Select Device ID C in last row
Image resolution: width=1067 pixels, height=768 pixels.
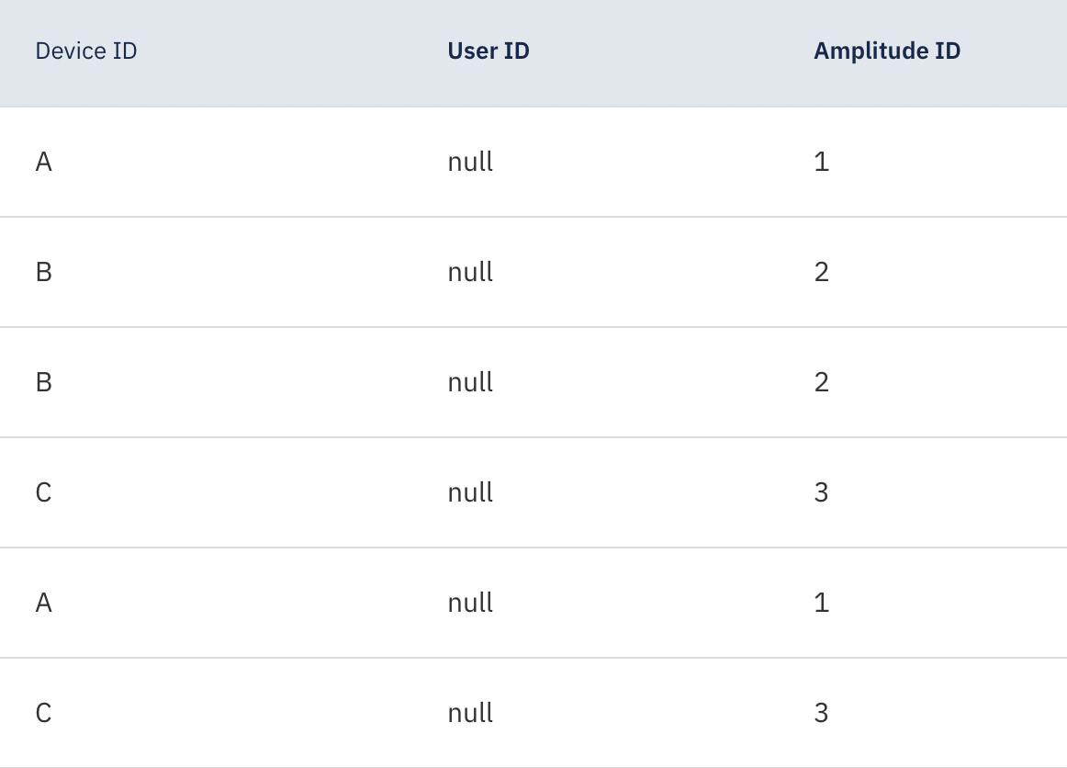pyautogui.click(x=44, y=714)
